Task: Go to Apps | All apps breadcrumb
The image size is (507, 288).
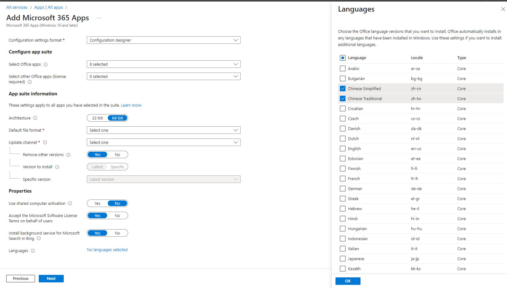Action: click(x=48, y=7)
